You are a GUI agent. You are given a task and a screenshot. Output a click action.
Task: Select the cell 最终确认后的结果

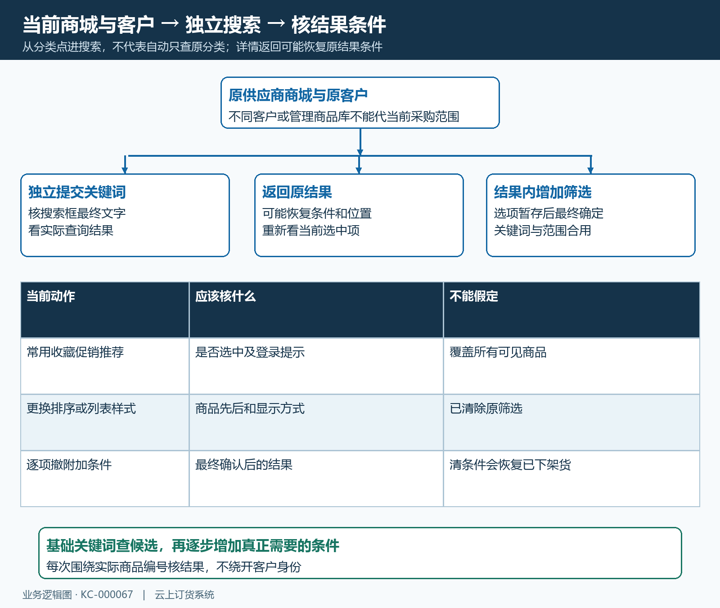coord(316,479)
